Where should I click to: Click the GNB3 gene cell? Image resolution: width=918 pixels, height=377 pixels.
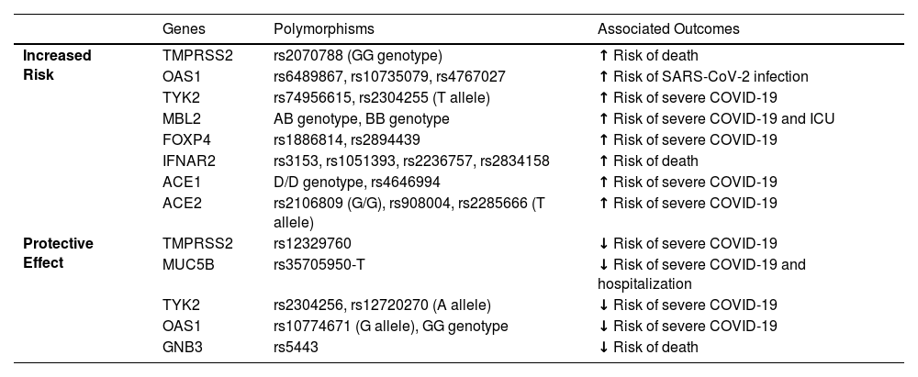pos(182,347)
